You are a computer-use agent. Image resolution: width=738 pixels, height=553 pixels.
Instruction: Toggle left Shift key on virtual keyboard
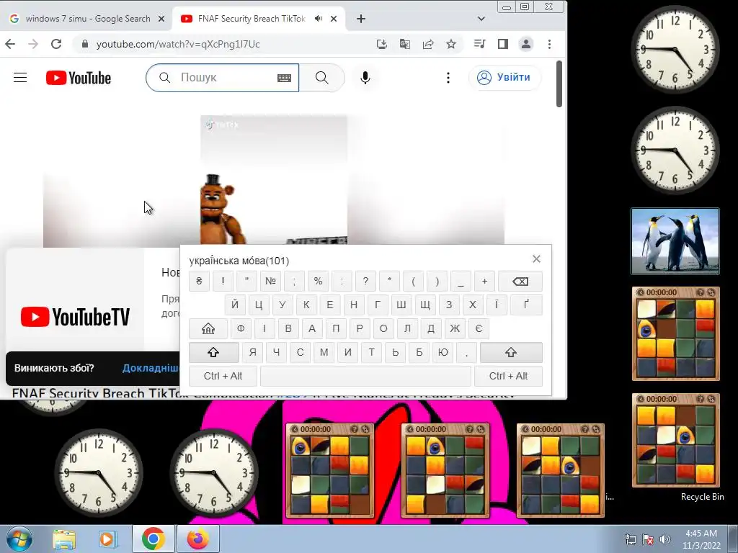click(213, 352)
